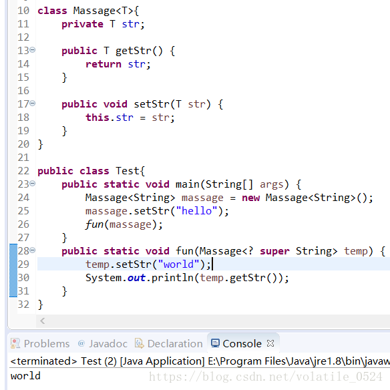
Task: Collapse the main method at line 23
Action: click(x=33, y=184)
